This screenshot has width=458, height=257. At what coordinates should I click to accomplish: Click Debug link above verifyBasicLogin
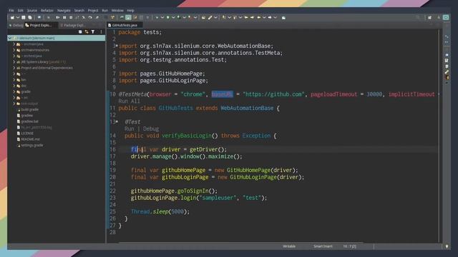point(151,128)
